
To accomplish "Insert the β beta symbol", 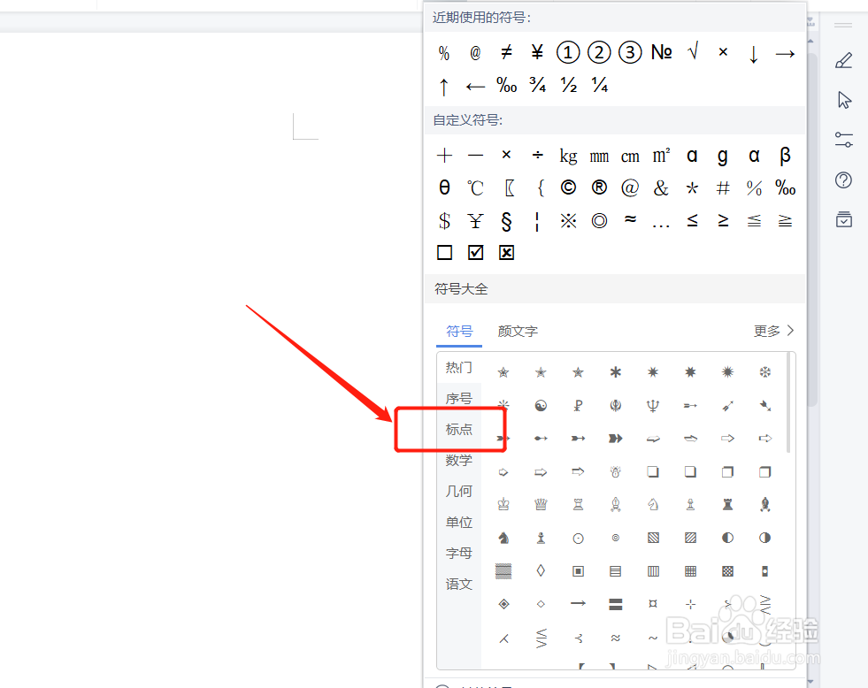I will coord(785,156).
